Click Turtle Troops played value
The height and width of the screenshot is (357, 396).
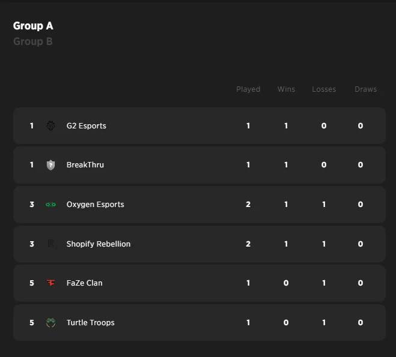[248, 323]
